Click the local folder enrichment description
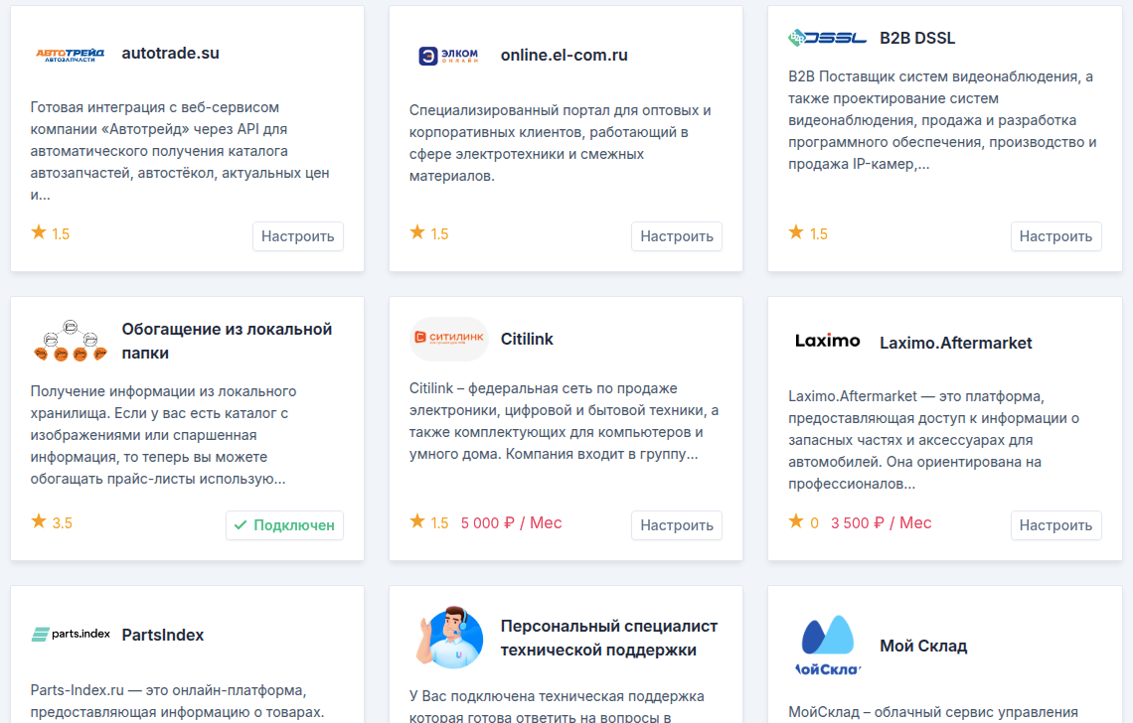The image size is (1133, 723). tap(163, 435)
